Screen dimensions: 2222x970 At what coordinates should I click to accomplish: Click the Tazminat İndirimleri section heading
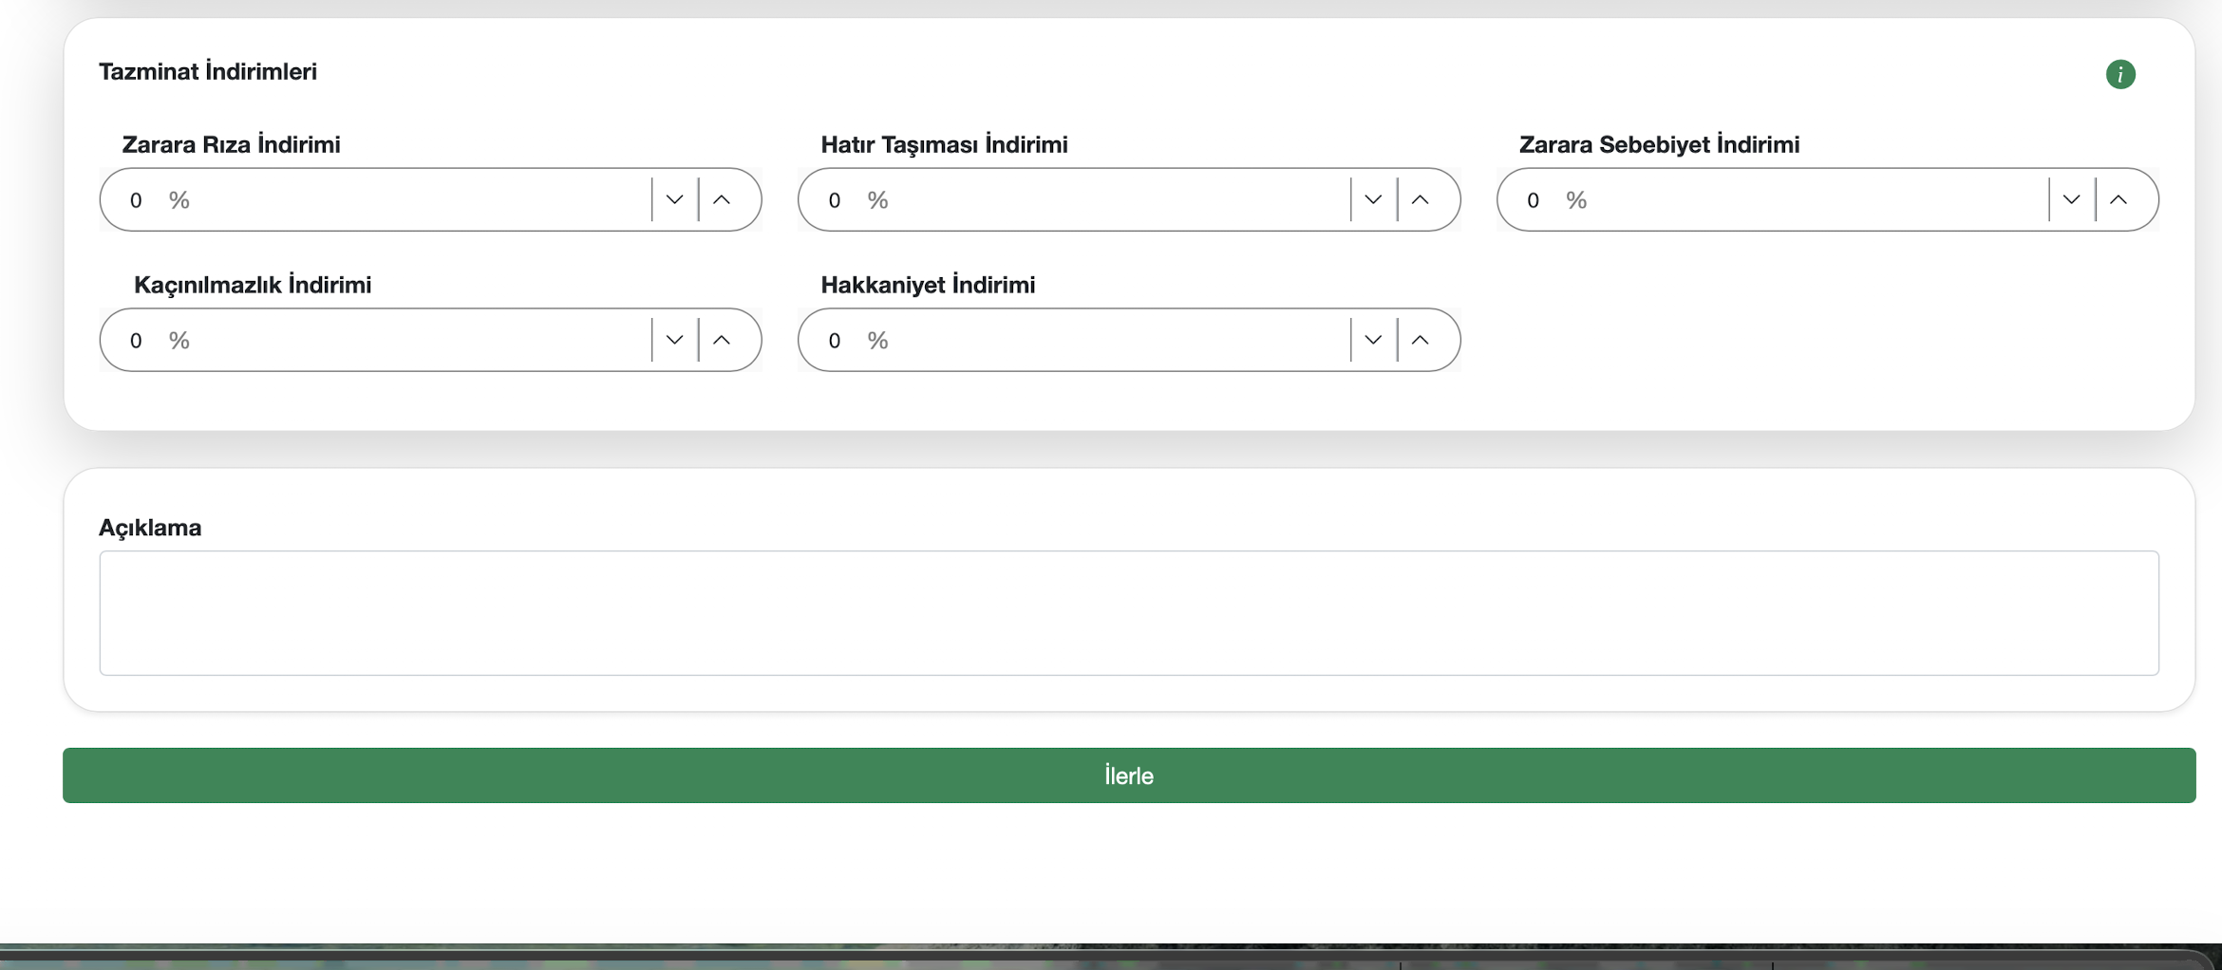pyautogui.click(x=208, y=72)
